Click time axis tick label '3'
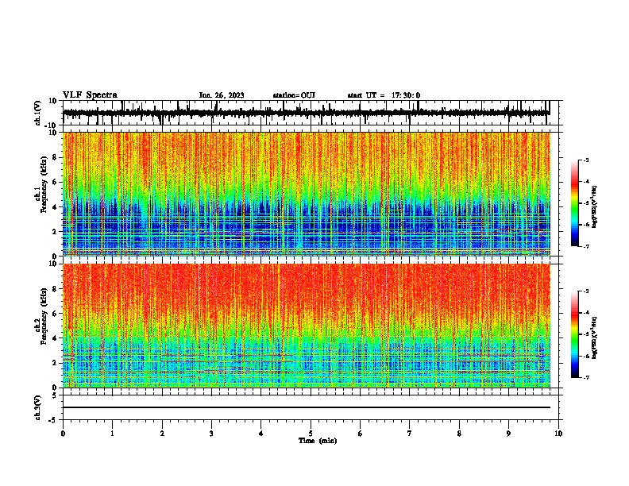Screen dimensions: 629x486 pos(211,434)
